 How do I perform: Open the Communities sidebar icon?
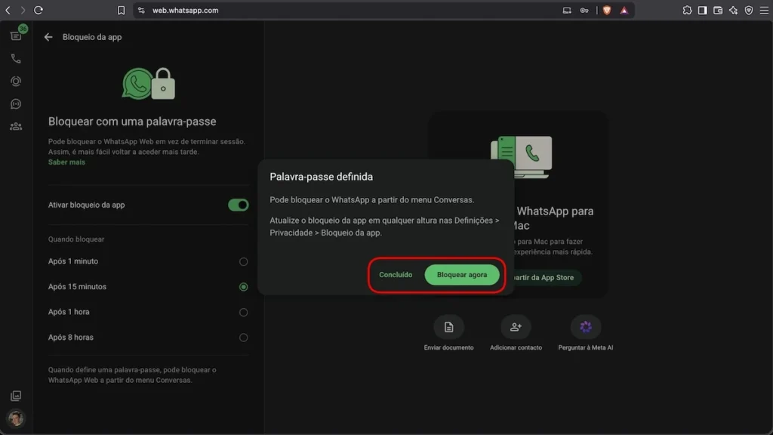(16, 126)
